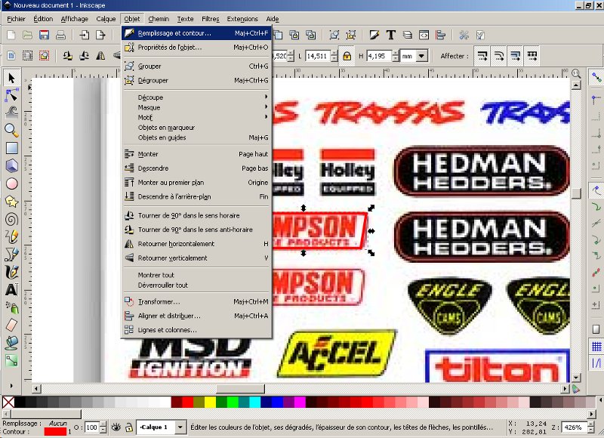The height and width of the screenshot is (438, 604).
Task: Open the Calque 1 layer dropdown
Action: click(180, 427)
